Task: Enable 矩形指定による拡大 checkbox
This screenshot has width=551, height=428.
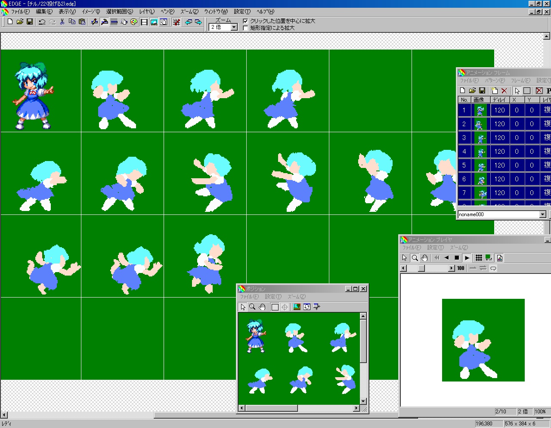Action: 246,28
